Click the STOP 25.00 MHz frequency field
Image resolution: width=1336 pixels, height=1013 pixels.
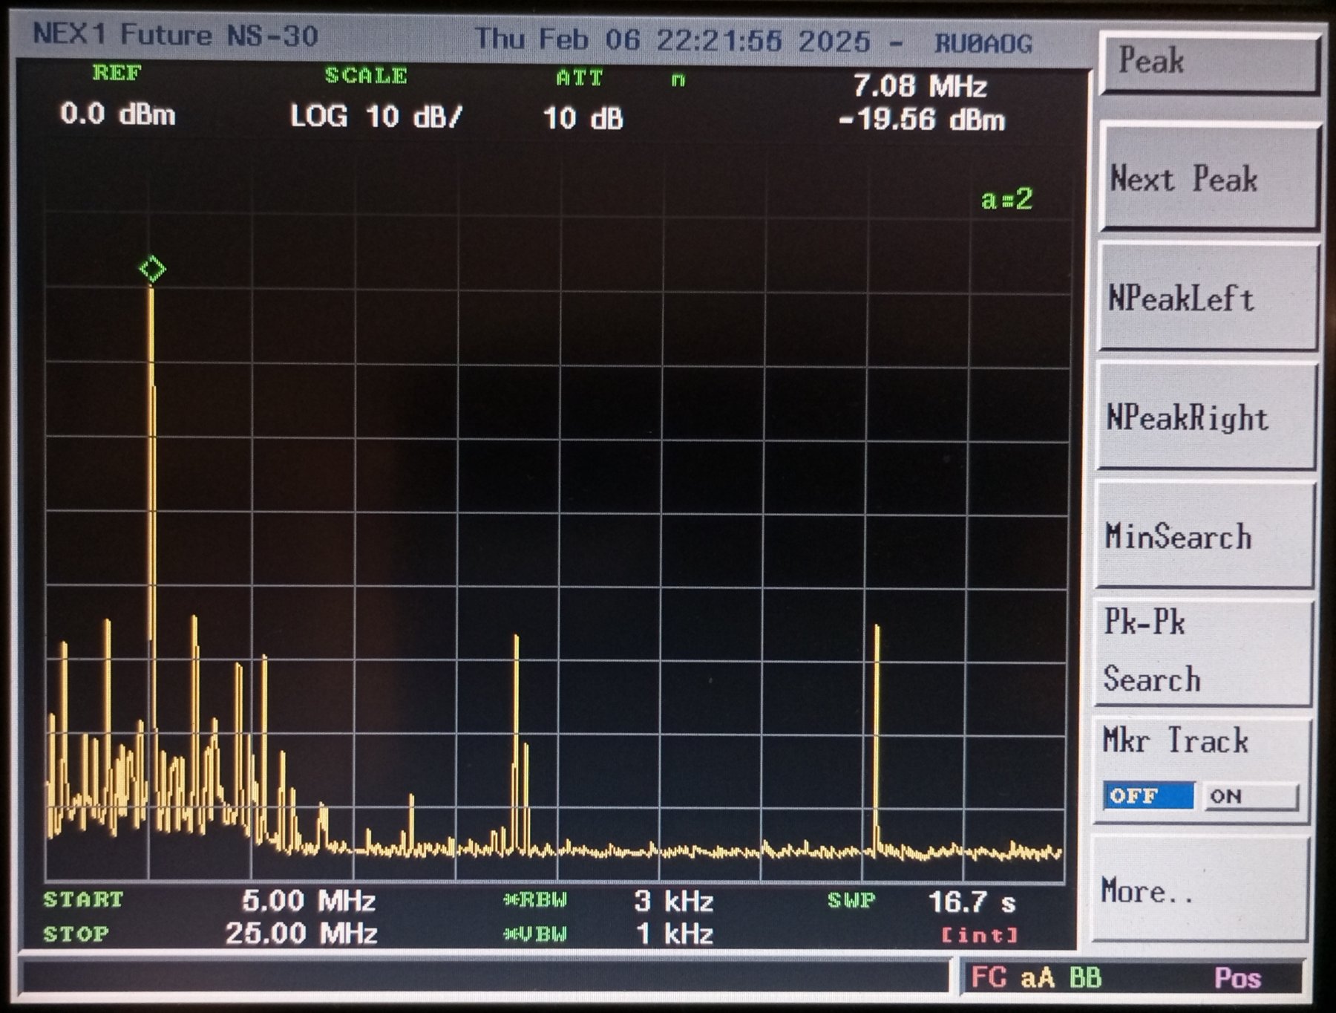301,933
